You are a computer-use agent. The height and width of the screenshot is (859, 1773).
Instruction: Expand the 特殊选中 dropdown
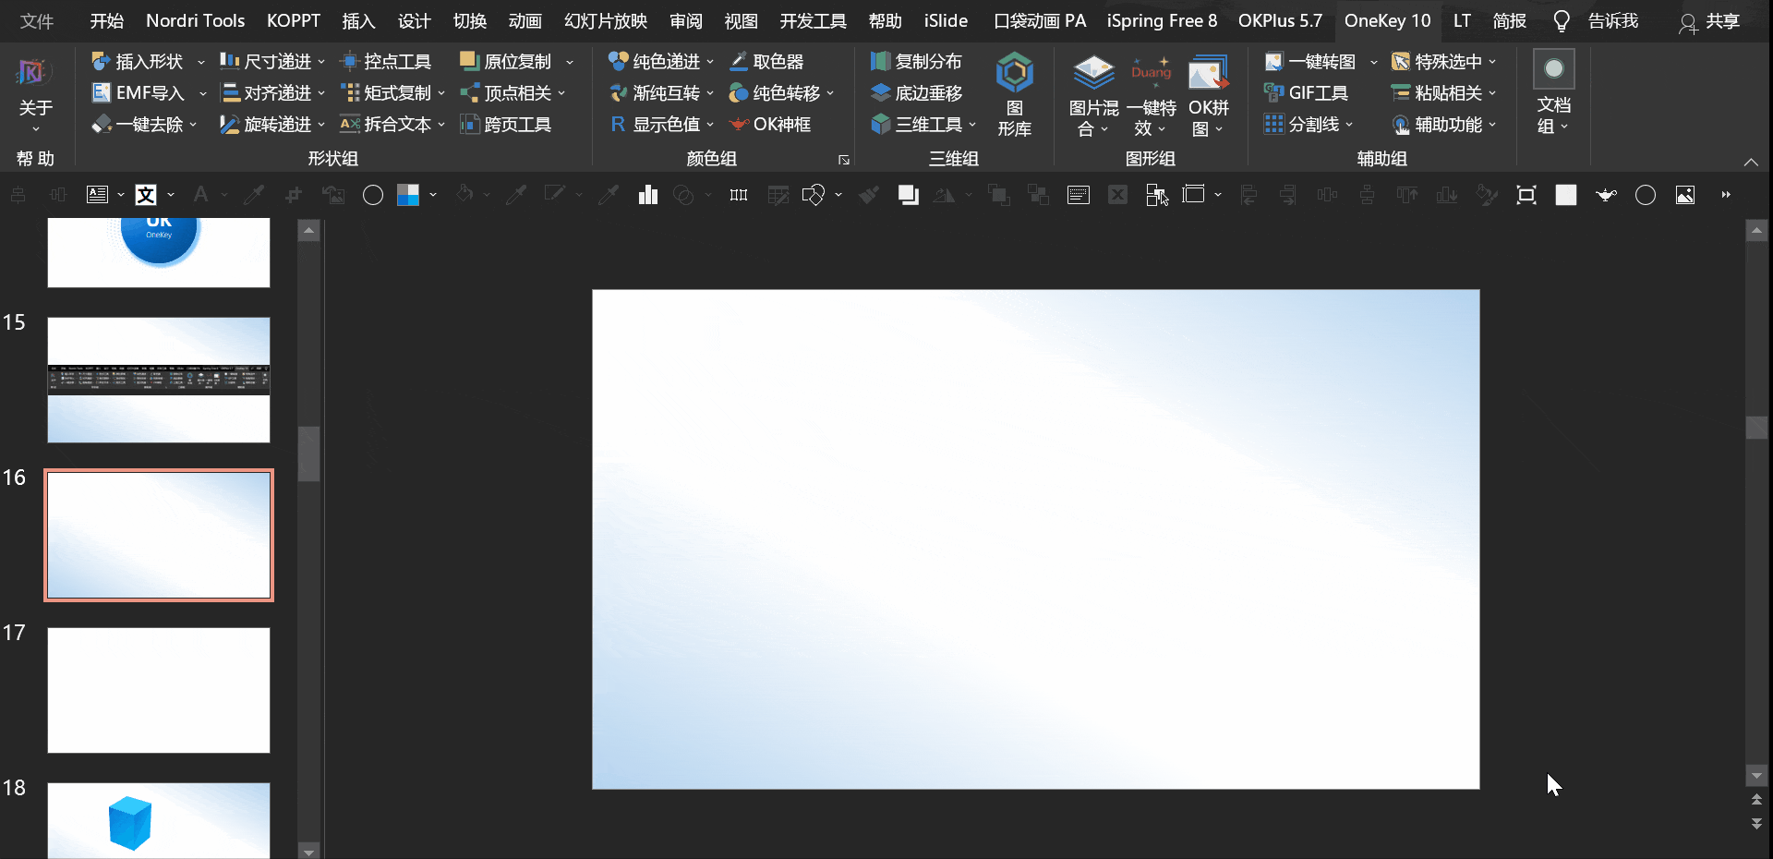click(x=1492, y=63)
